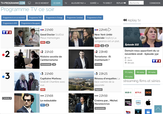The image size is (163, 114).
Task: Click the scroll-to-top arrow button
Action: pos(158,109)
